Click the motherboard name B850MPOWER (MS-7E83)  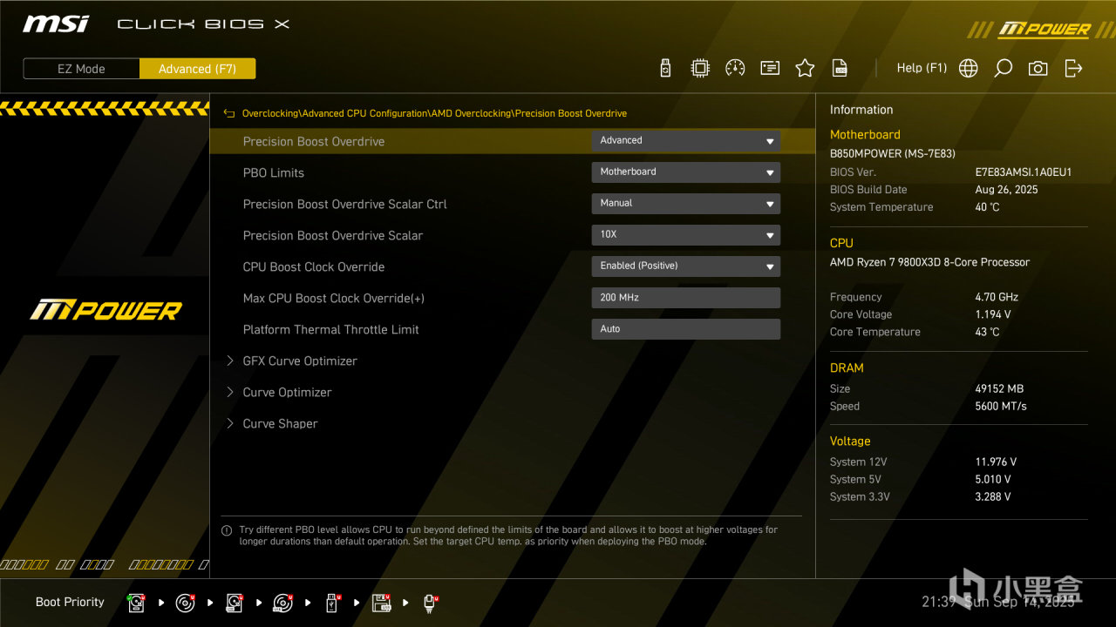pos(893,153)
